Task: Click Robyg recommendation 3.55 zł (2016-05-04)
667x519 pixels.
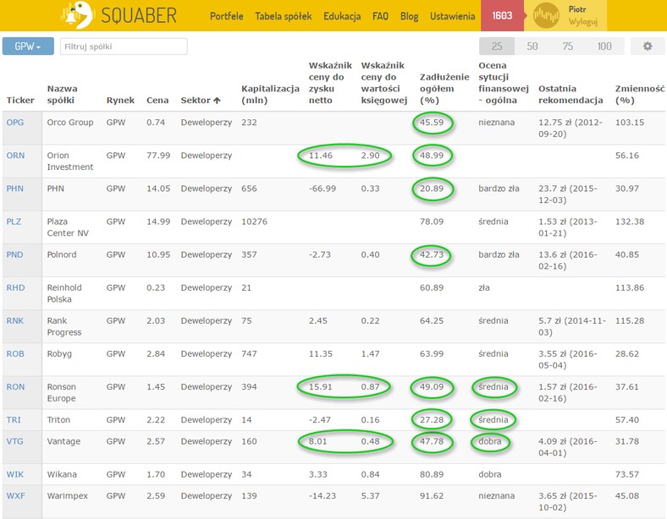Action: pyautogui.click(x=568, y=359)
